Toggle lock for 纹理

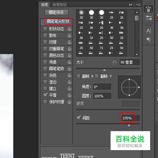click(70, 42)
